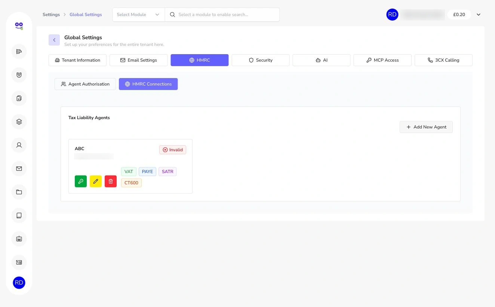
Task: Click the SATR tag on ABC agent
Action: click(167, 172)
